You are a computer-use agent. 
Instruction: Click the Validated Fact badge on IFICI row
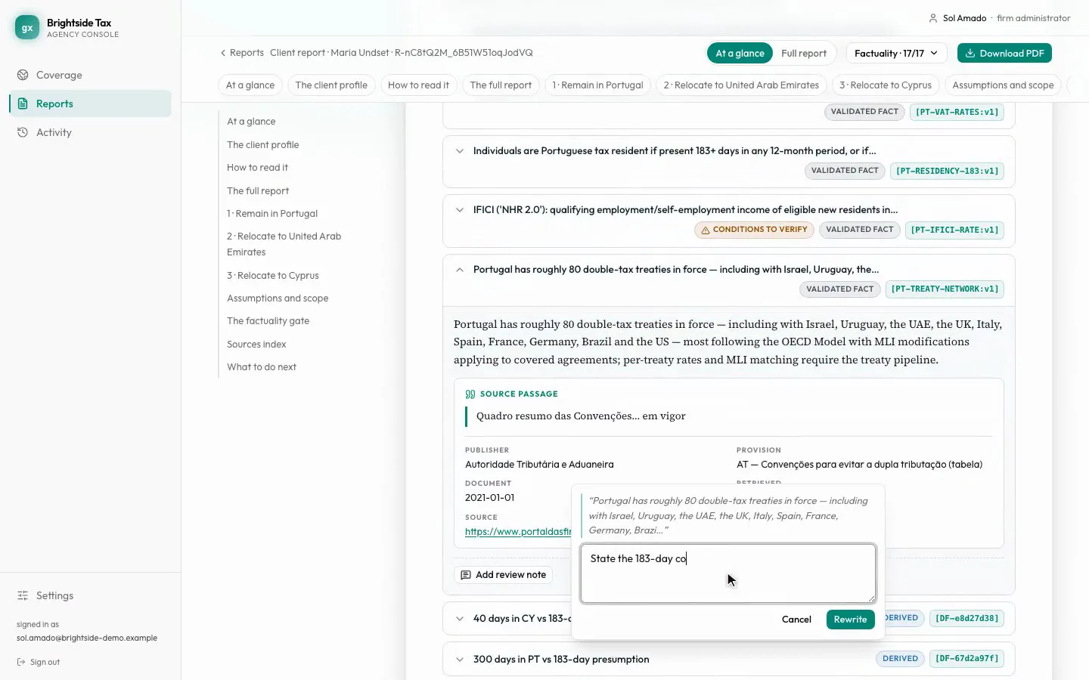(859, 230)
